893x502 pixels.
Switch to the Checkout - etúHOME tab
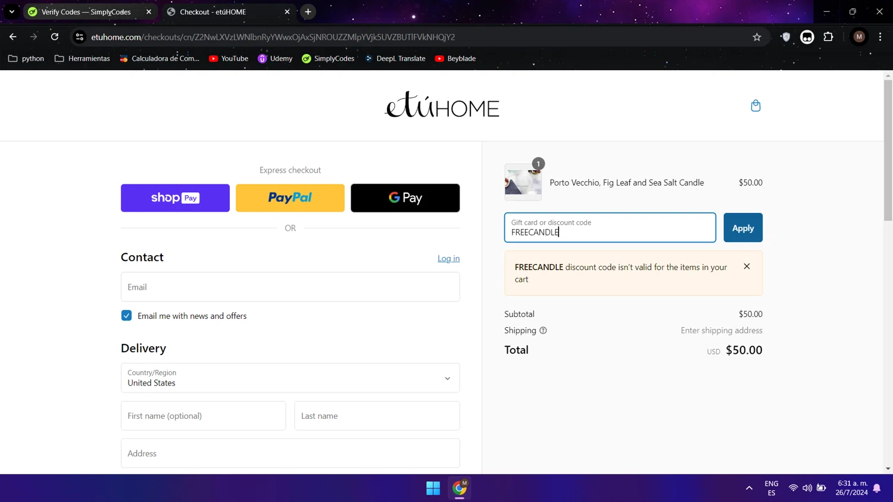point(227,12)
